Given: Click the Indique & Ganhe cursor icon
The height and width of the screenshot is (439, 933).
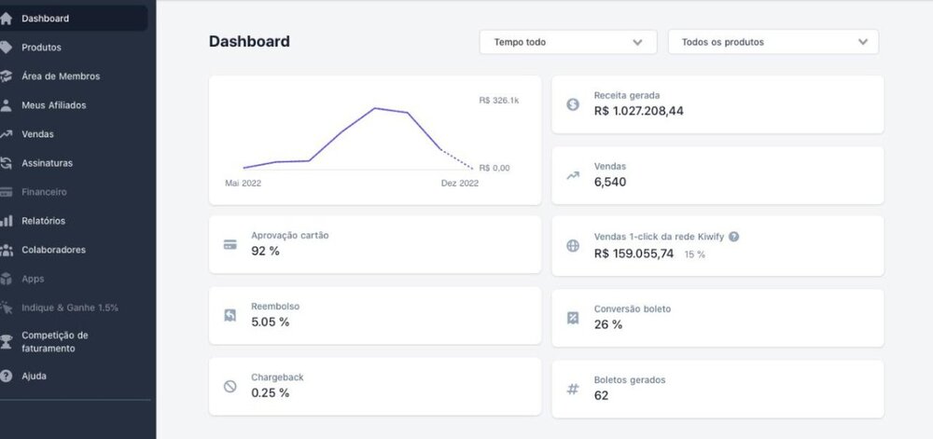Looking at the screenshot, I should click(x=6, y=308).
